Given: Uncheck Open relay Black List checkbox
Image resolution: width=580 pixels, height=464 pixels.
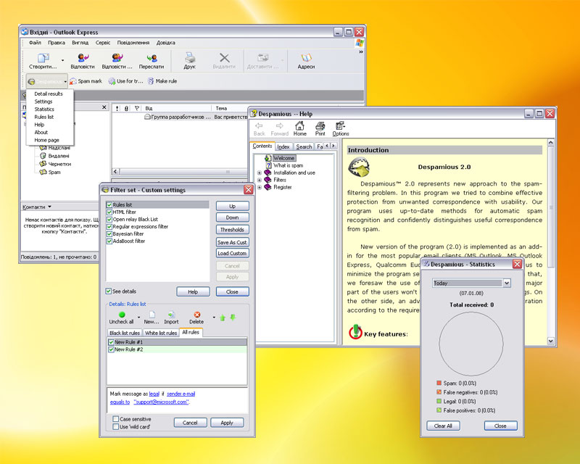Looking at the screenshot, I should [109, 219].
